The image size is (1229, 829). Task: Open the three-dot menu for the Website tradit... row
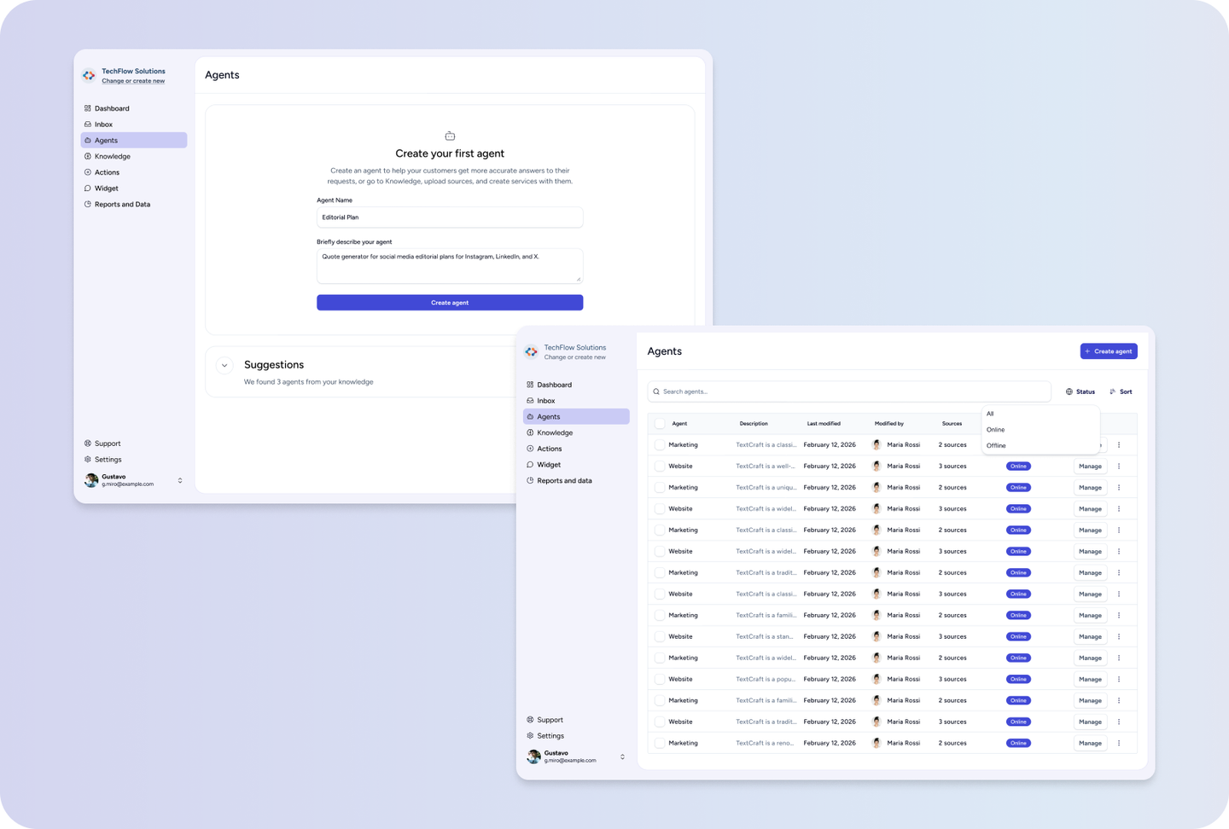(x=1119, y=722)
